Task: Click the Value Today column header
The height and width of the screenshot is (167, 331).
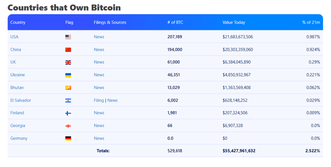Action: pyautogui.click(x=234, y=22)
